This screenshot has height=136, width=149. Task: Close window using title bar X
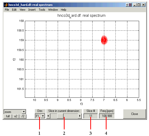click(143, 5)
